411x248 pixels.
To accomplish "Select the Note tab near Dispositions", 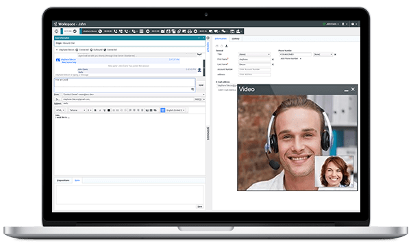I will pyautogui.click(x=77, y=180).
